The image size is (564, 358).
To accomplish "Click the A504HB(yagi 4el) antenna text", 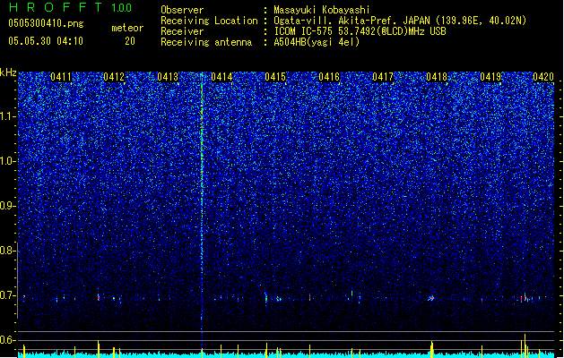I will pyautogui.click(x=317, y=42).
